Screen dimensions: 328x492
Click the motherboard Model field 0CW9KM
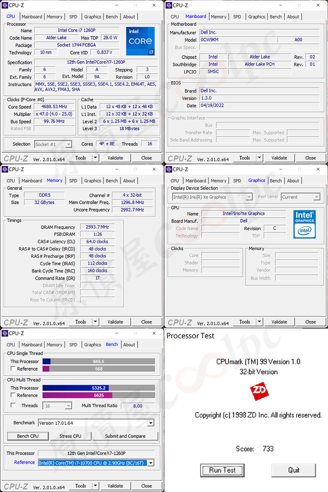[237, 40]
